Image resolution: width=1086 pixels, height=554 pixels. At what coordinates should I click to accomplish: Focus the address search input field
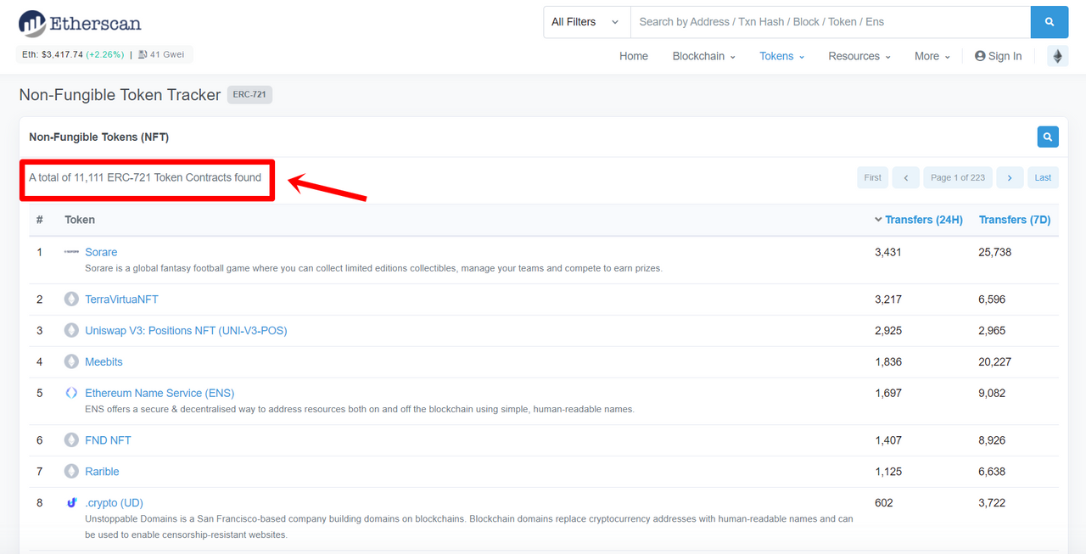pyautogui.click(x=831, y=22)
